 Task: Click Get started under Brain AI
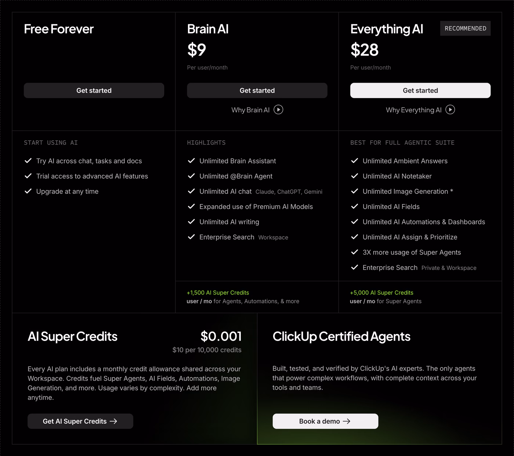[257, 90]
